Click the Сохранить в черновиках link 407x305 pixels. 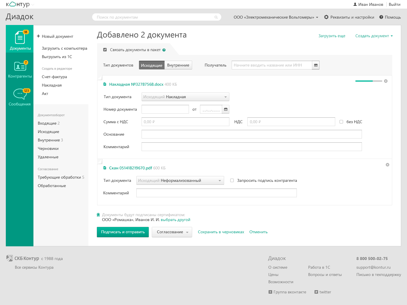221,232
